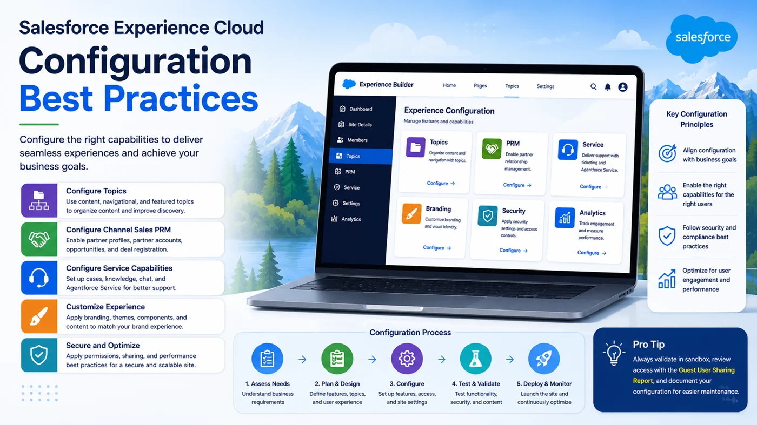Viewport: 757px width, 425px height.
Task: Click Configure link on the Security card
Action: [513, 251]
